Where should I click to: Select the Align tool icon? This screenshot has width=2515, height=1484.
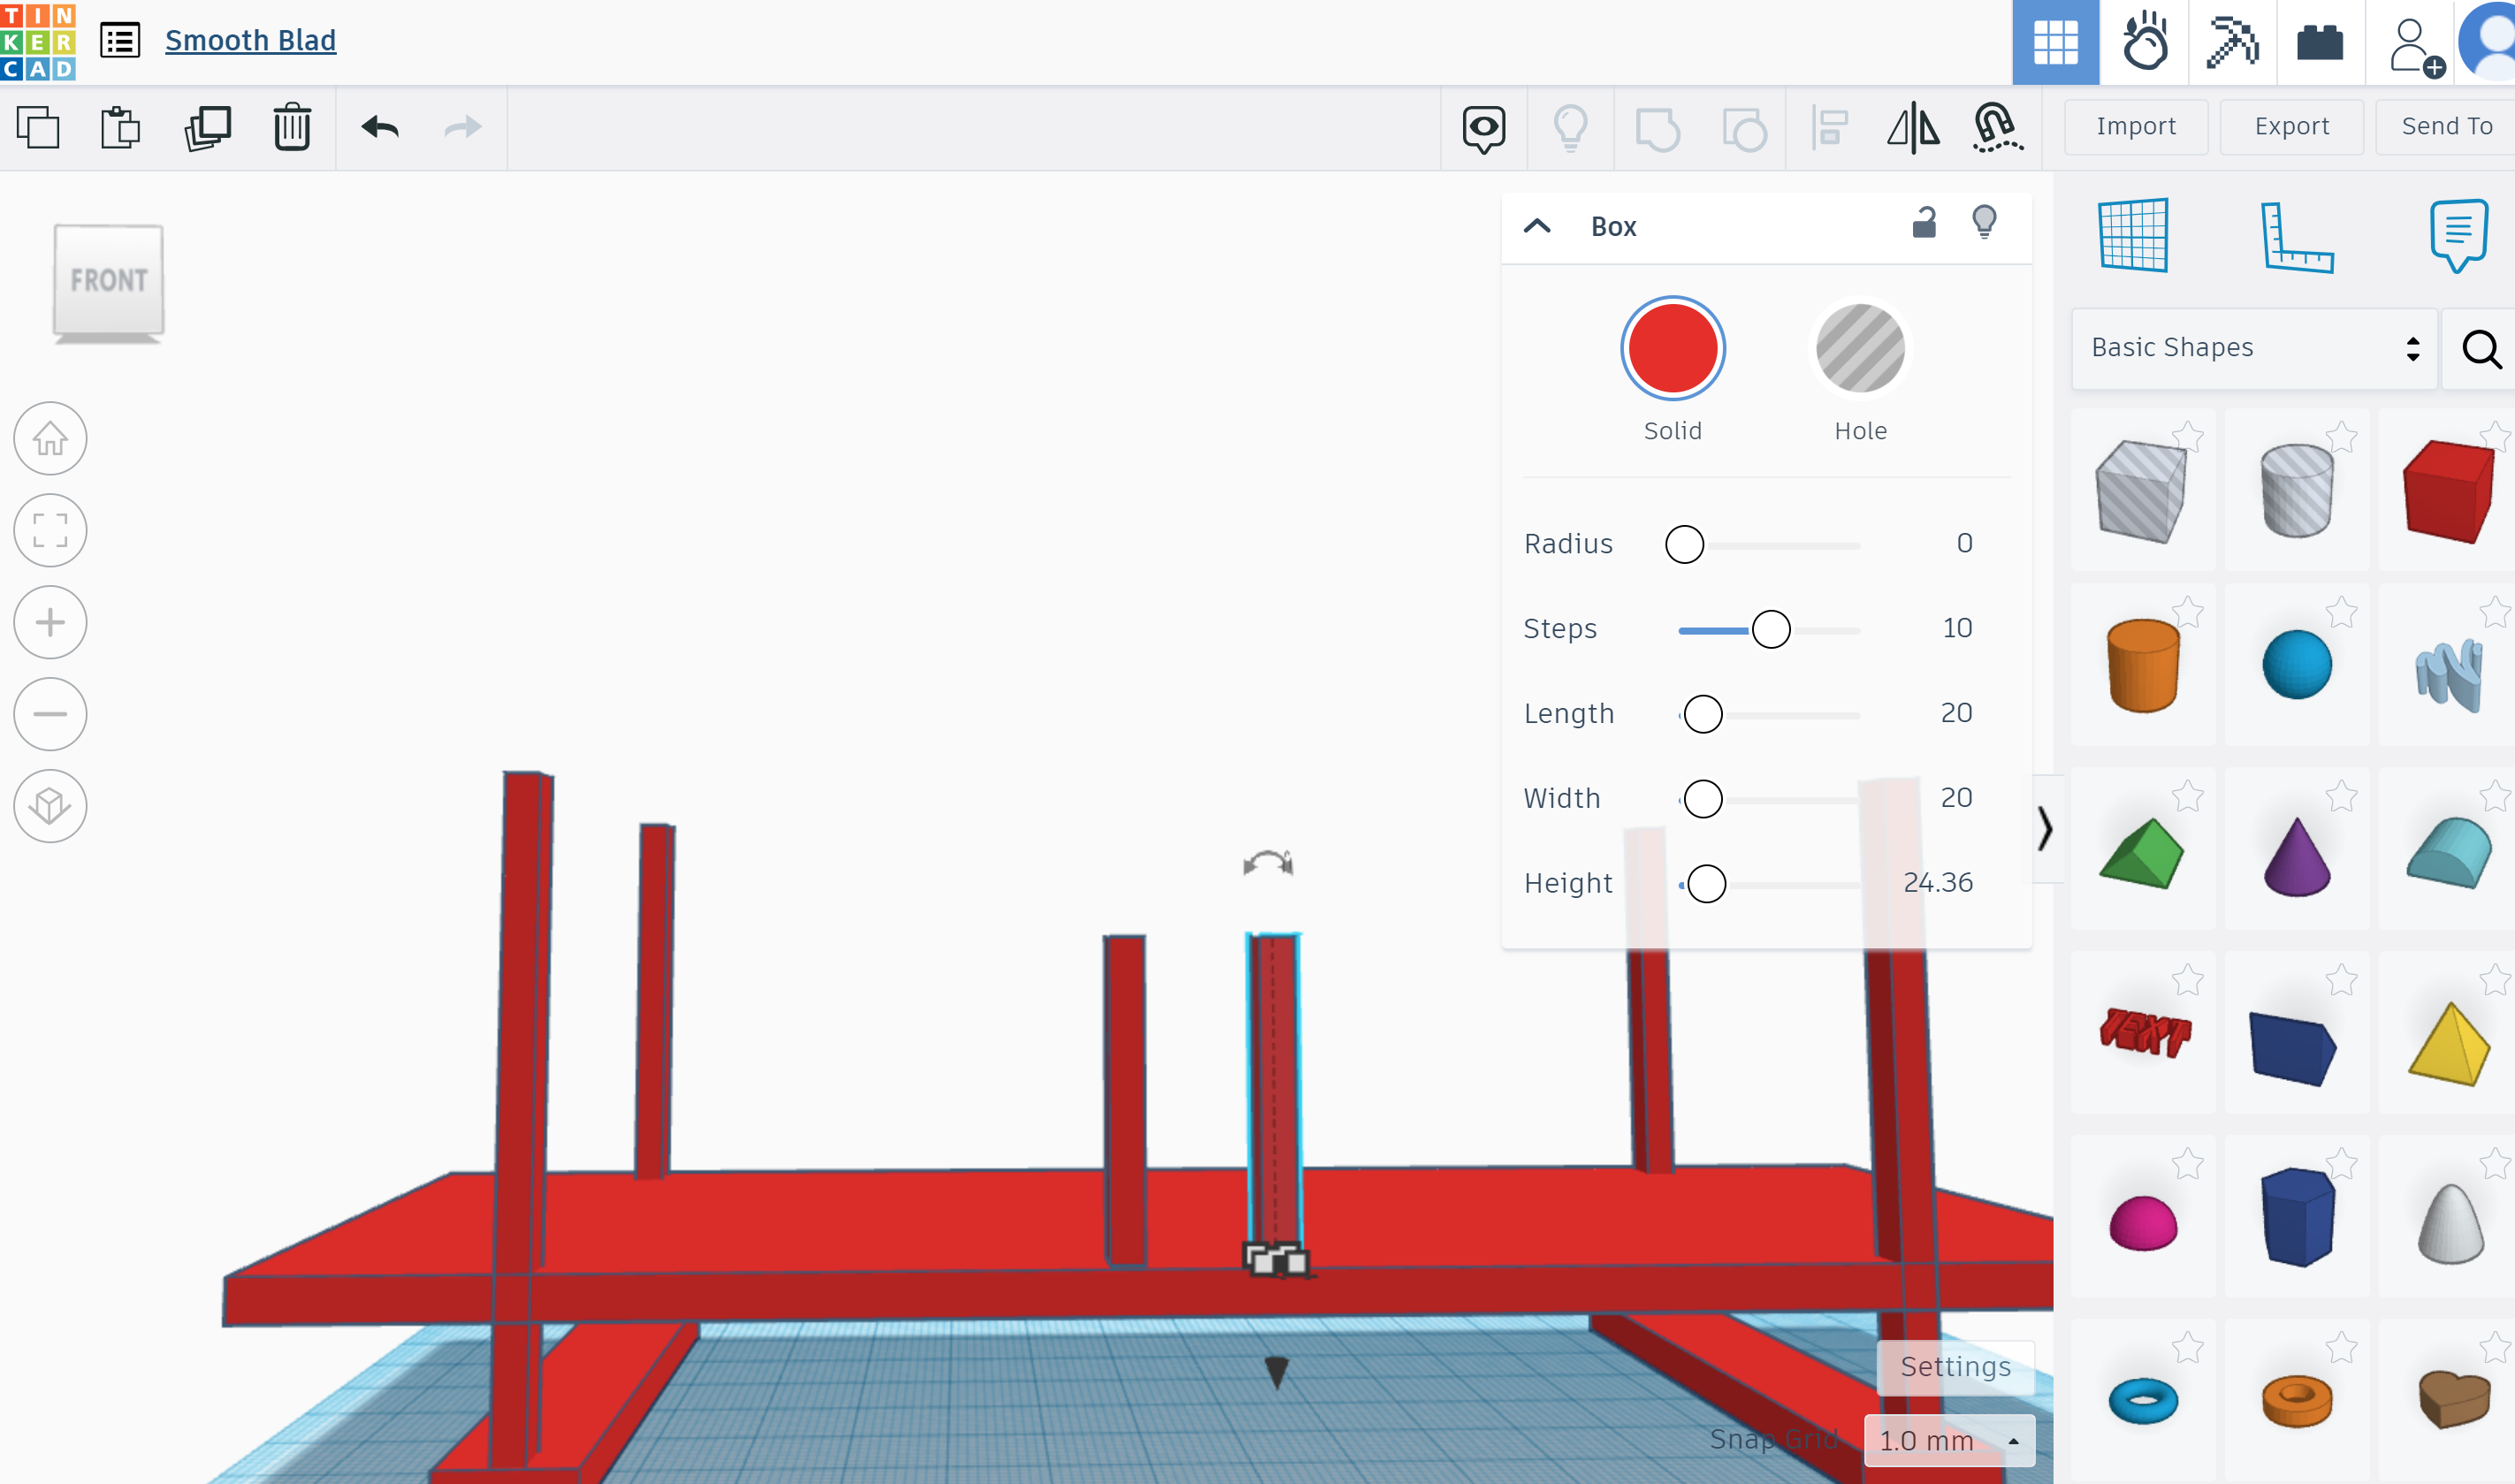(x=1830, y=127)
